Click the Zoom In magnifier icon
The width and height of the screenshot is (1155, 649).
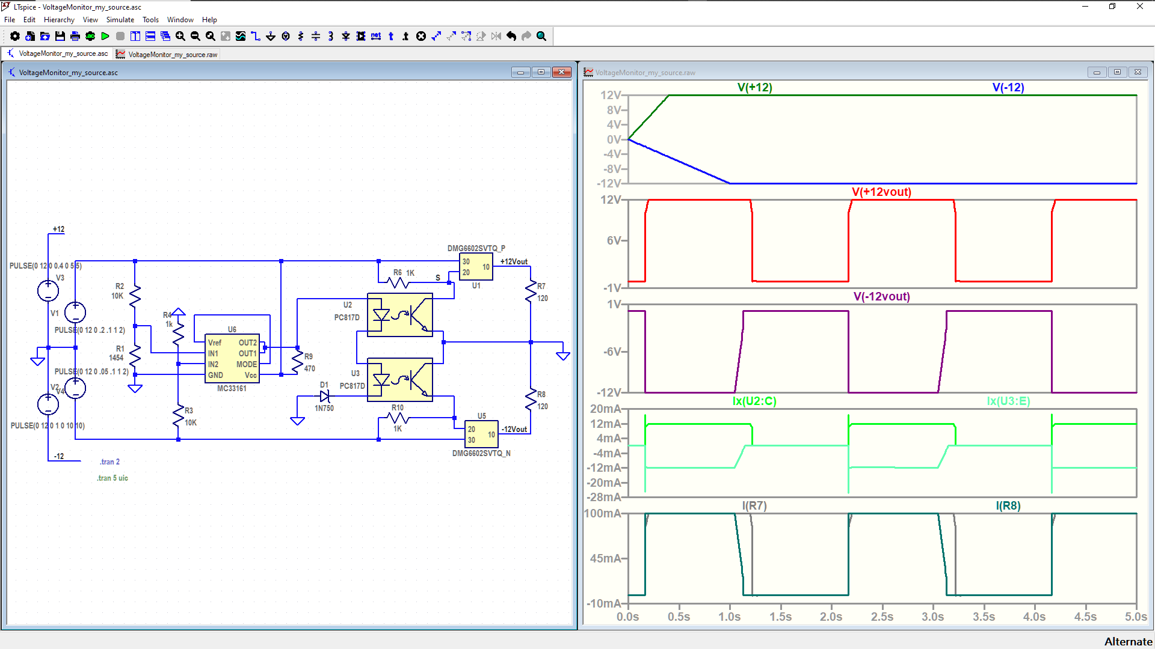(x=180, y=36)
